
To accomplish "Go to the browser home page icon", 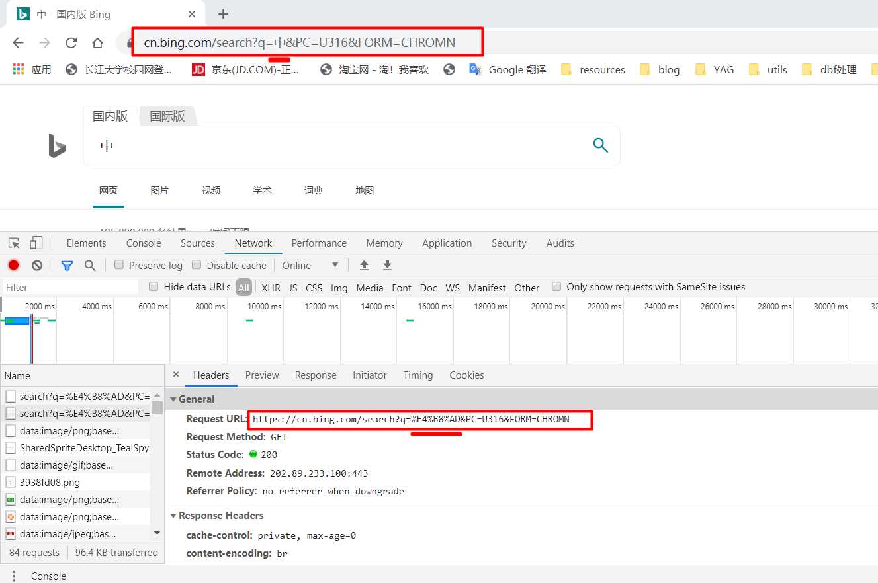I will [x=97, y=43].
